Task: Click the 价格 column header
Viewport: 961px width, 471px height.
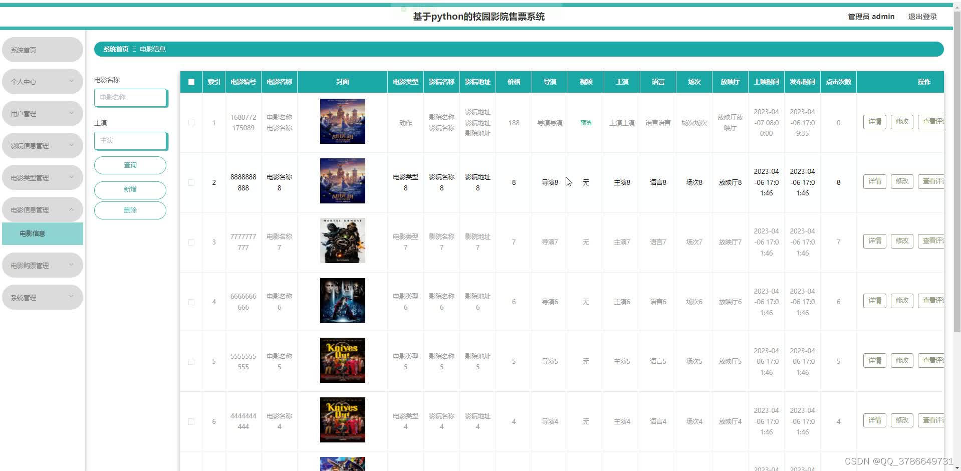Action: pos(514,82)
